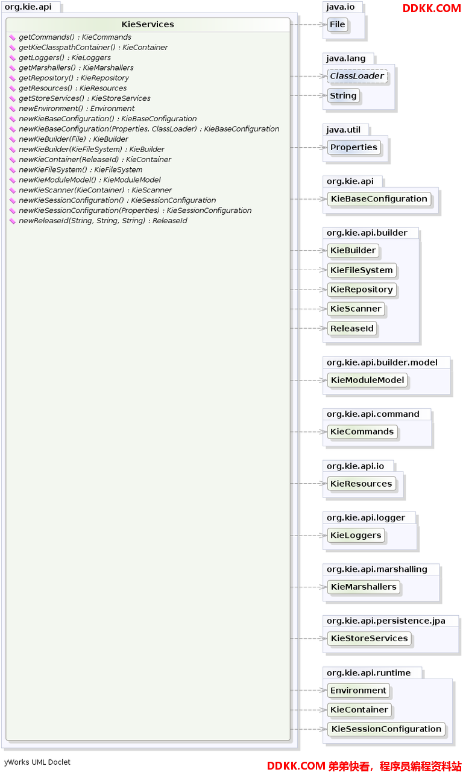Image resolution: width=463 pixels, height=772 pixels.
Task: Select newReleaseId(String, String, String) method
Action: point(103,221)
